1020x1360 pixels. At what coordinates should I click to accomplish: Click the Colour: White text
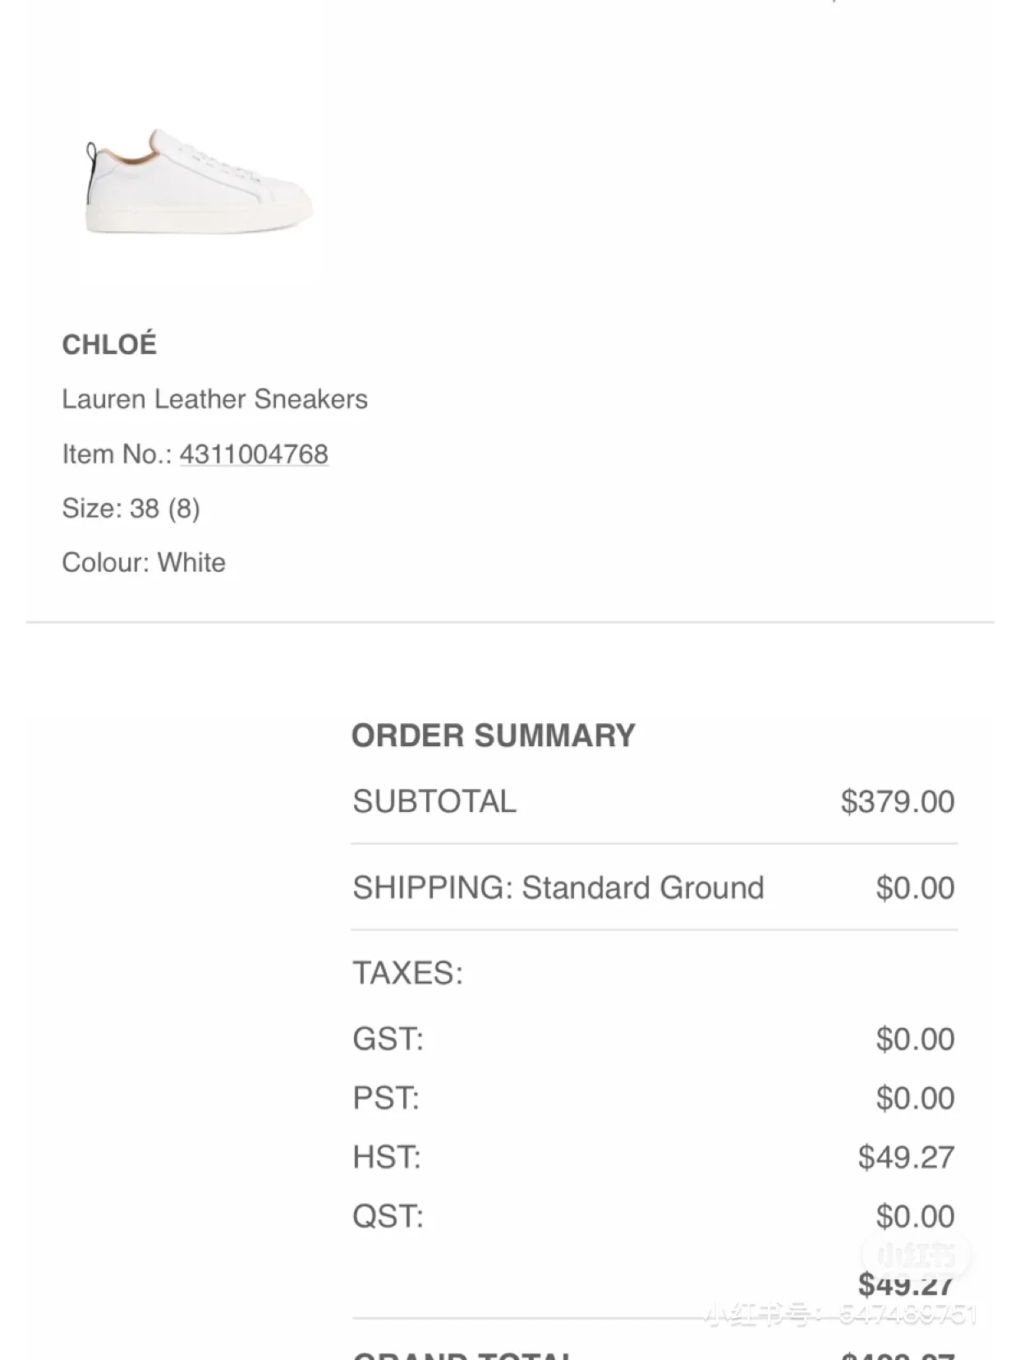click(x=144, y=563)
